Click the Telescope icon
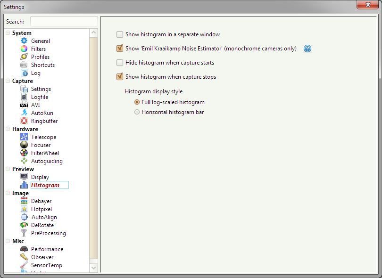Viewport: 382px width, 278px height. pos(24,137)
